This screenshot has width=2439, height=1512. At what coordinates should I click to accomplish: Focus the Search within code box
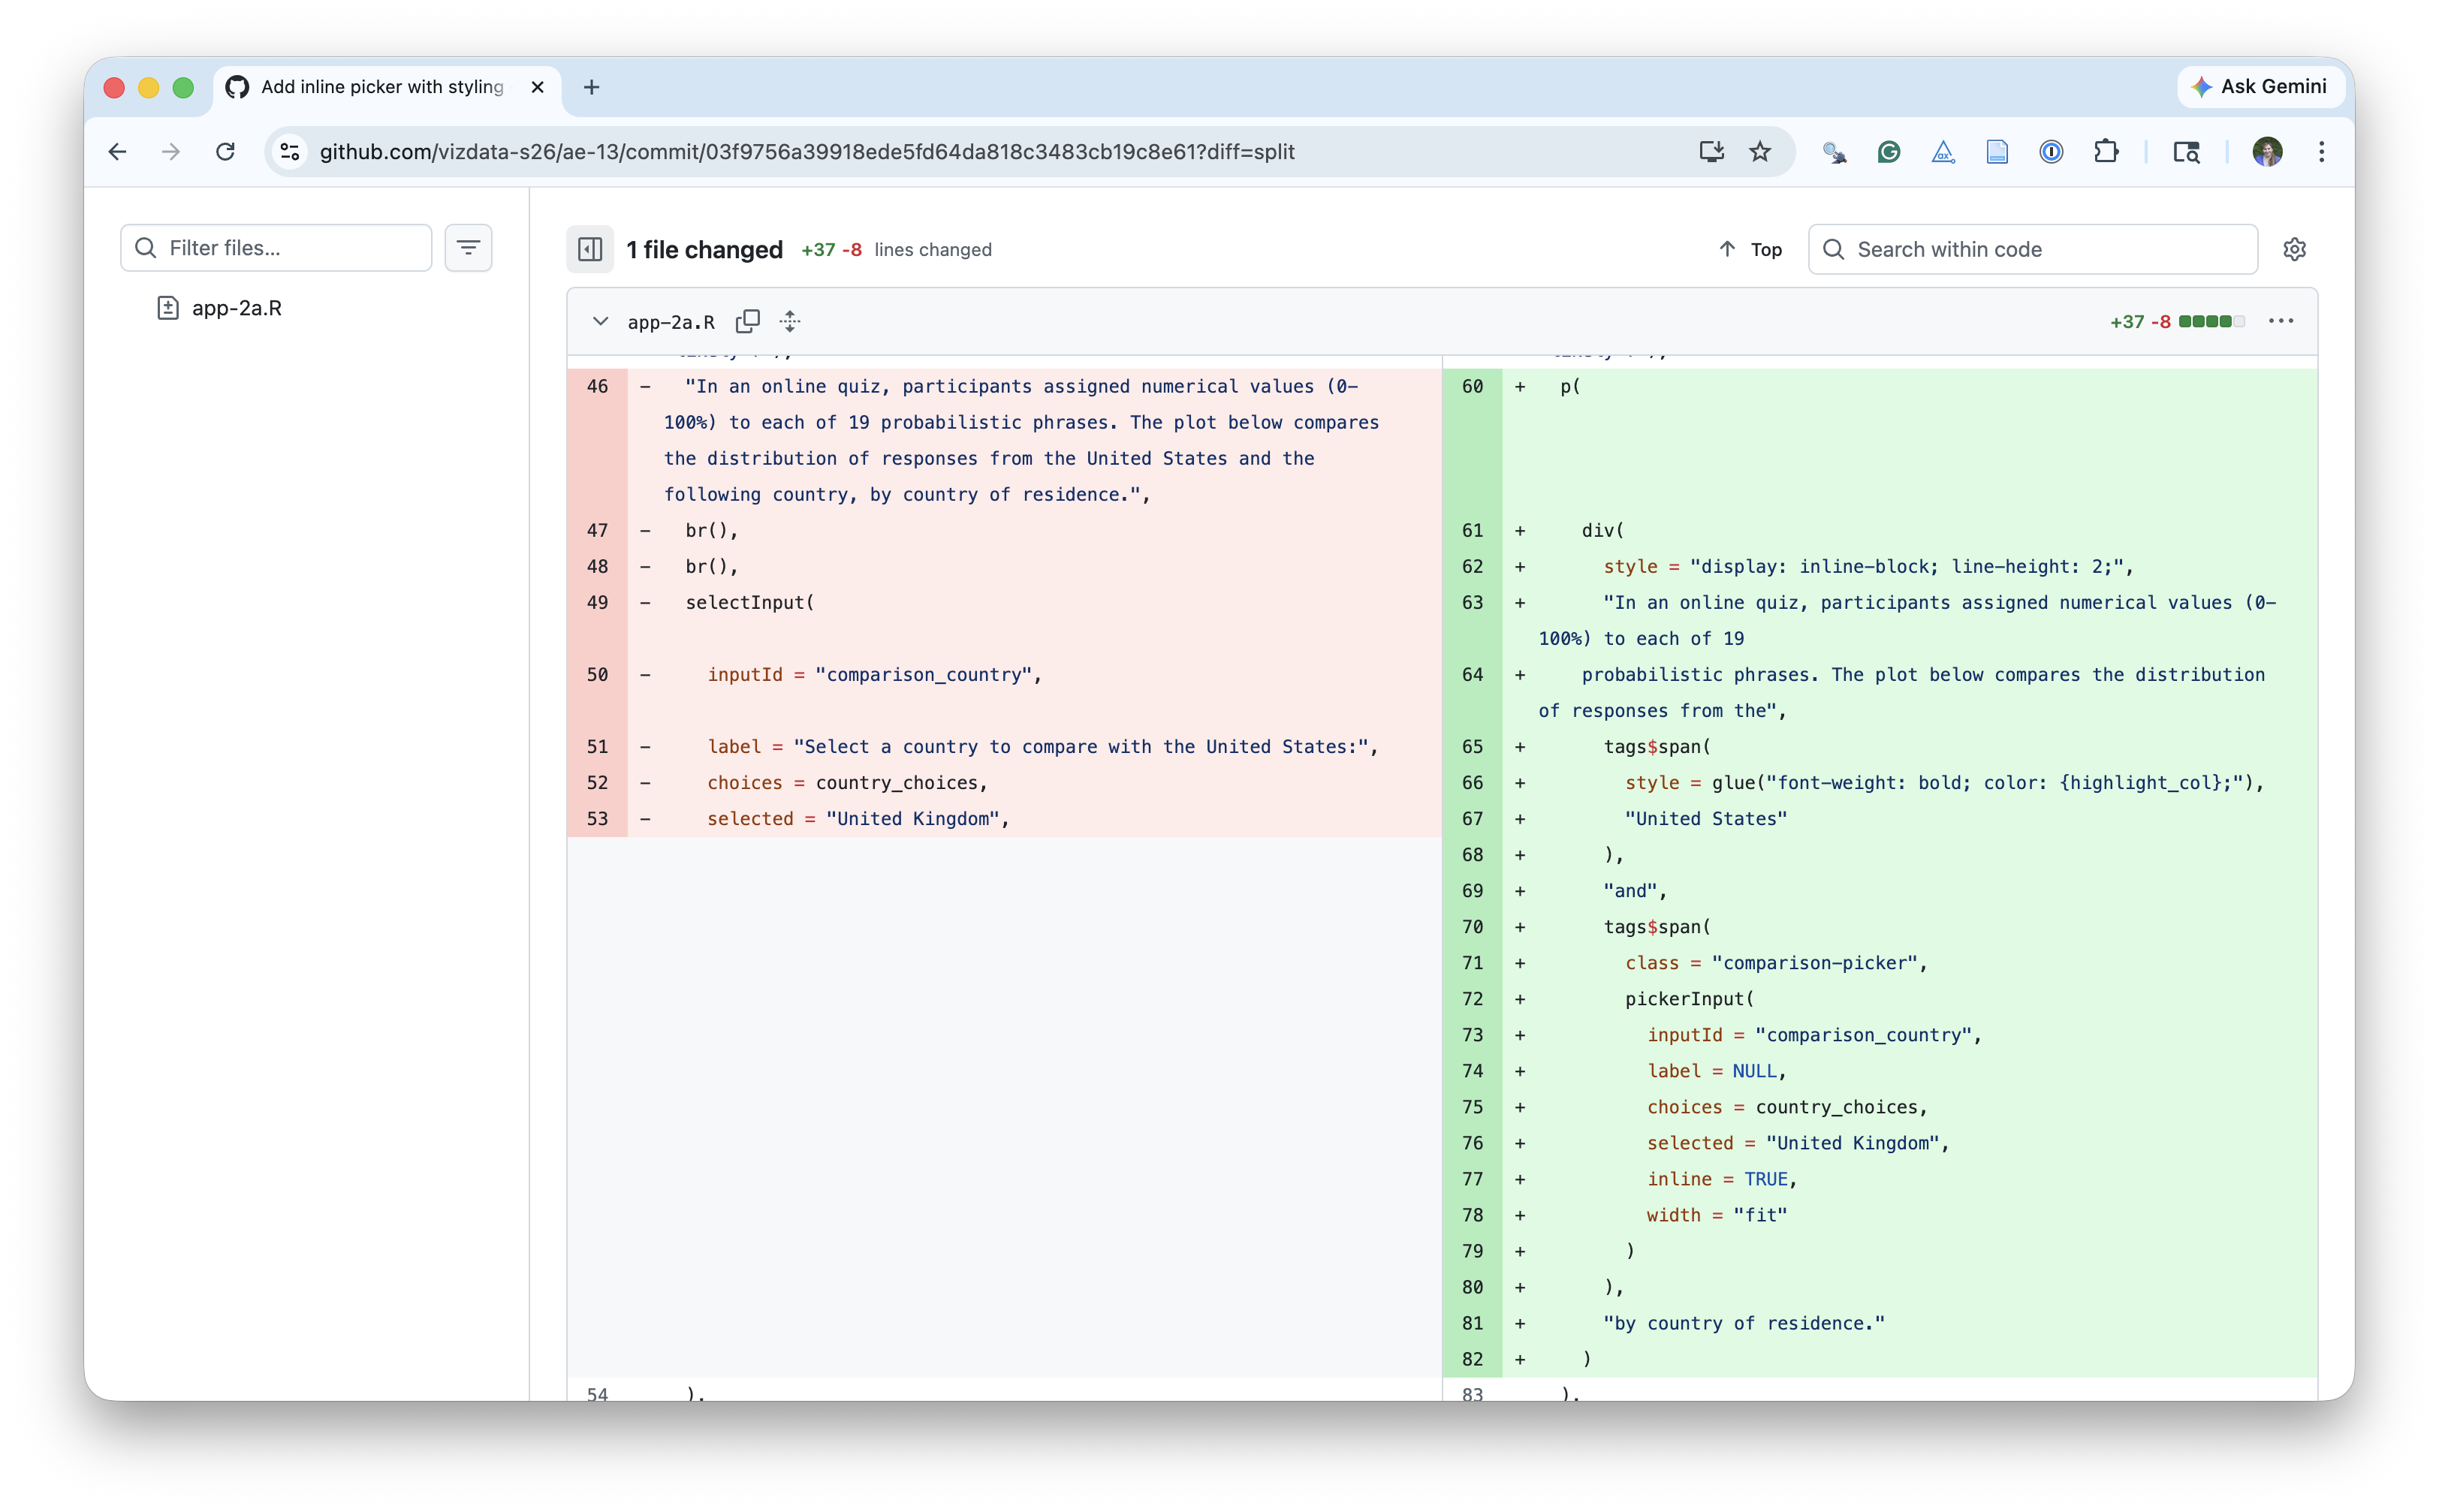click(x=2040, y=249)
